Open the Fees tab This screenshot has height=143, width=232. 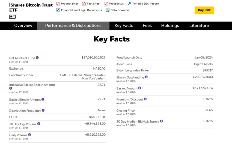tap(147, 26)
